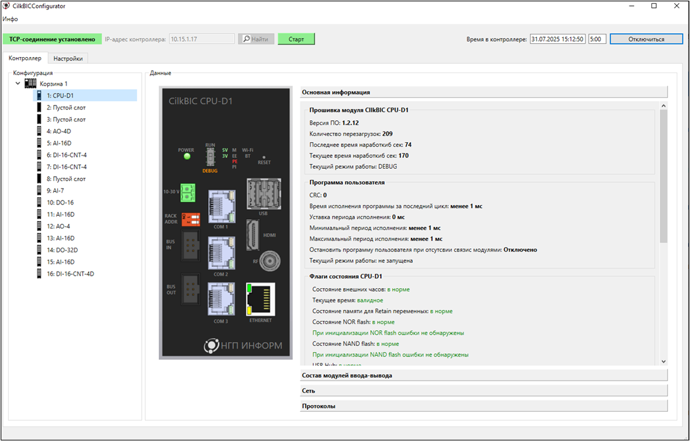Click the Текущий режим работы: DEBUG line

point(354,167)
